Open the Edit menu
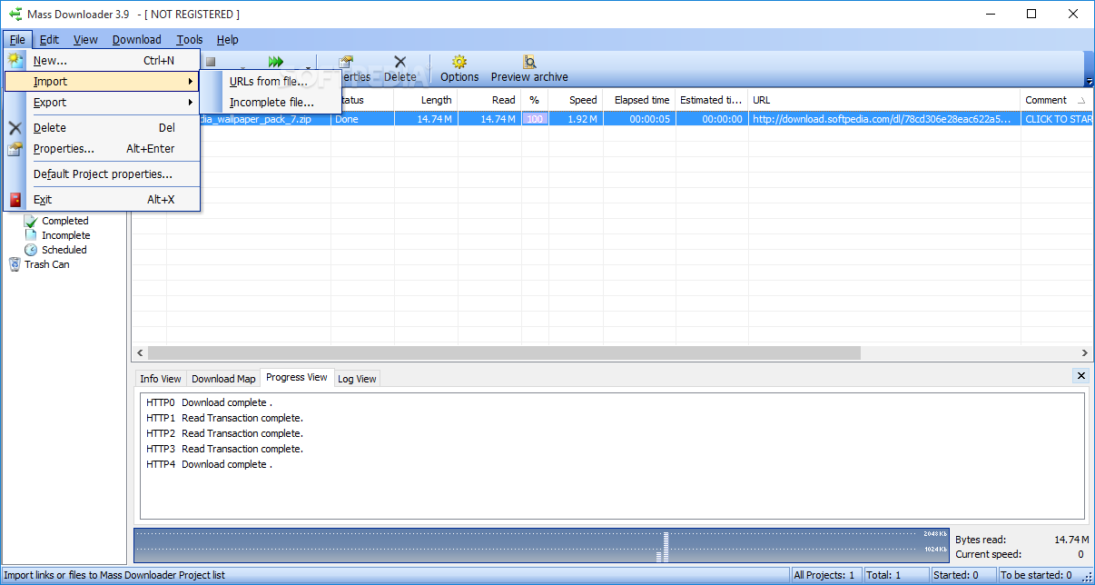Screen dimensions: 1095x585 49,40
